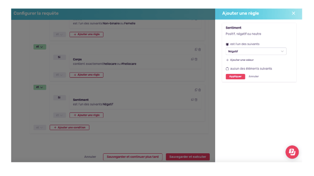Delete the Sentiment Négatif rule
This screenshot has height=176, width=314.
point(196,99)
